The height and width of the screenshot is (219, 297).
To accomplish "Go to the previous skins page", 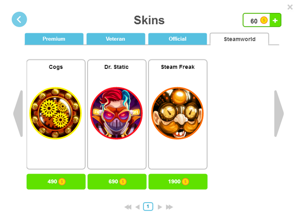I will tap(138, 207).
